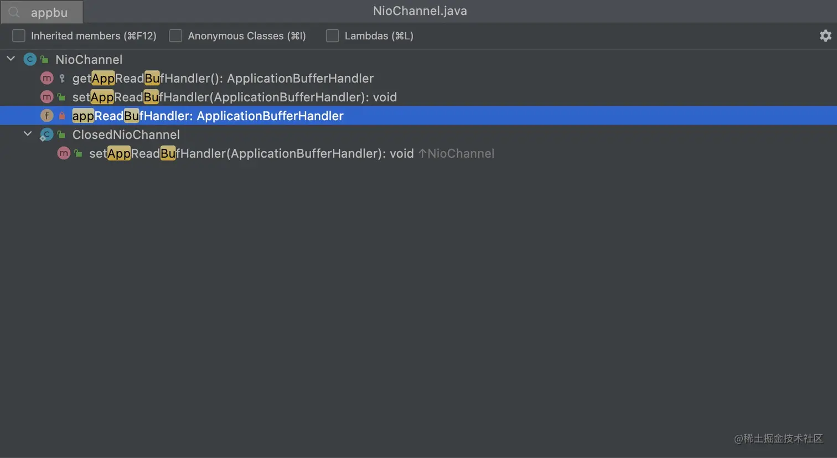Toggle Anonymous Classes checkbox
The height and width of the screenshot is (458, 837).
pos(175,36)
